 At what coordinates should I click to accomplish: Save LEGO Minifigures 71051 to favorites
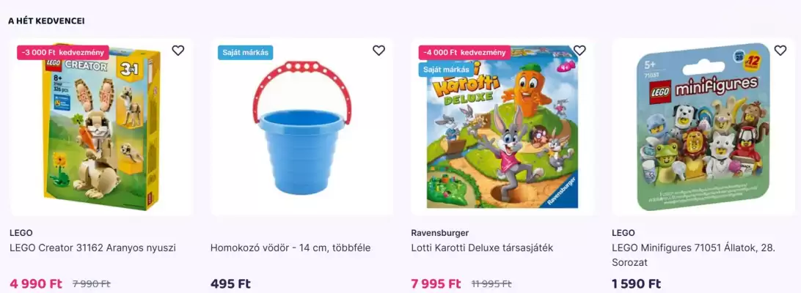click(780, 51)
